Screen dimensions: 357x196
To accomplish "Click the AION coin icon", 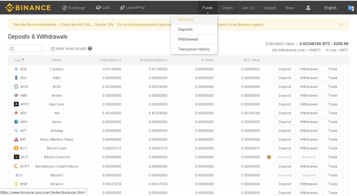I will 16,87.
